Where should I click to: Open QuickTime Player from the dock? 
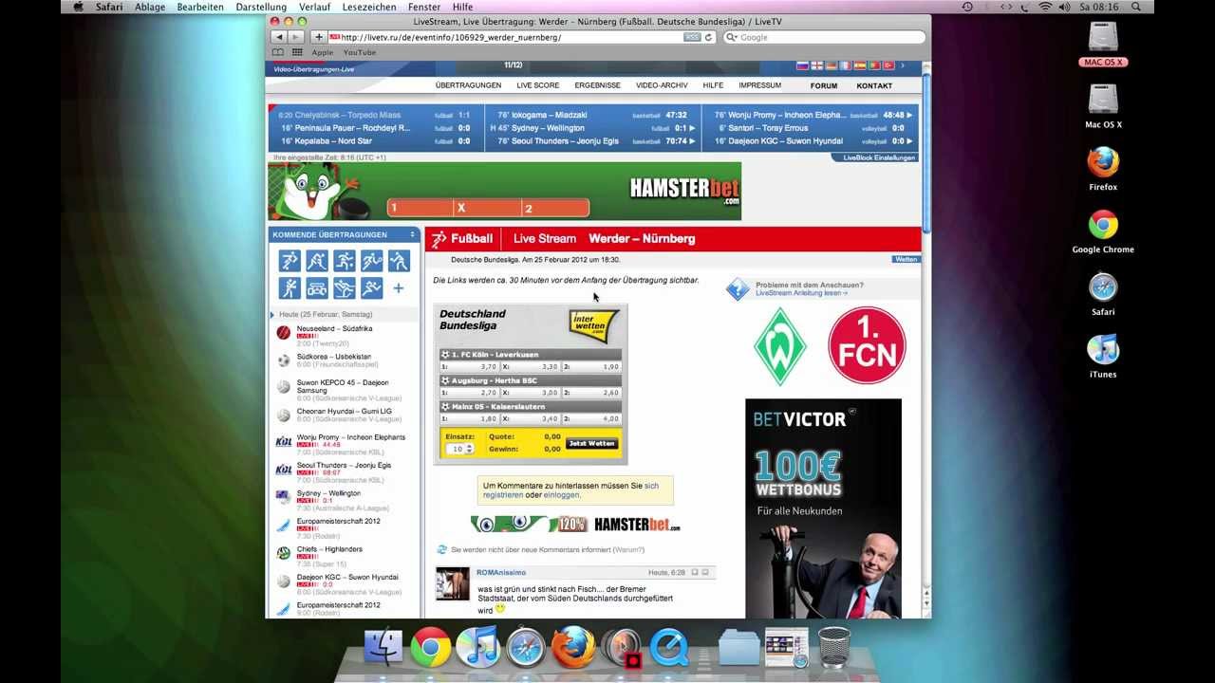(668, 649)
